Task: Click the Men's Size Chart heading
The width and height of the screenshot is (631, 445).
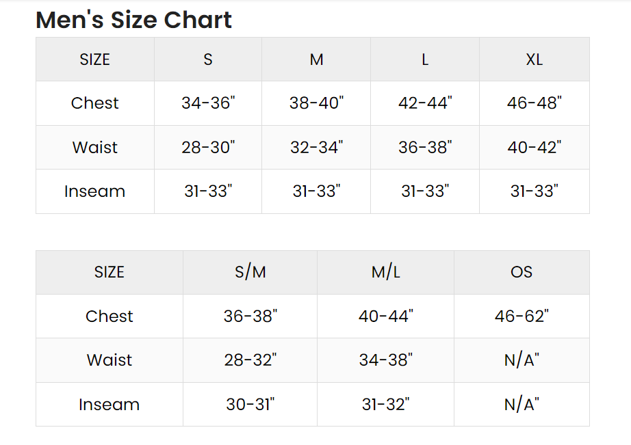Action: [x=133, y=20]
